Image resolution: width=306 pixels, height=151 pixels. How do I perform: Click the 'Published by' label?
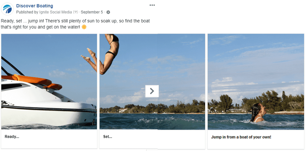27,12
